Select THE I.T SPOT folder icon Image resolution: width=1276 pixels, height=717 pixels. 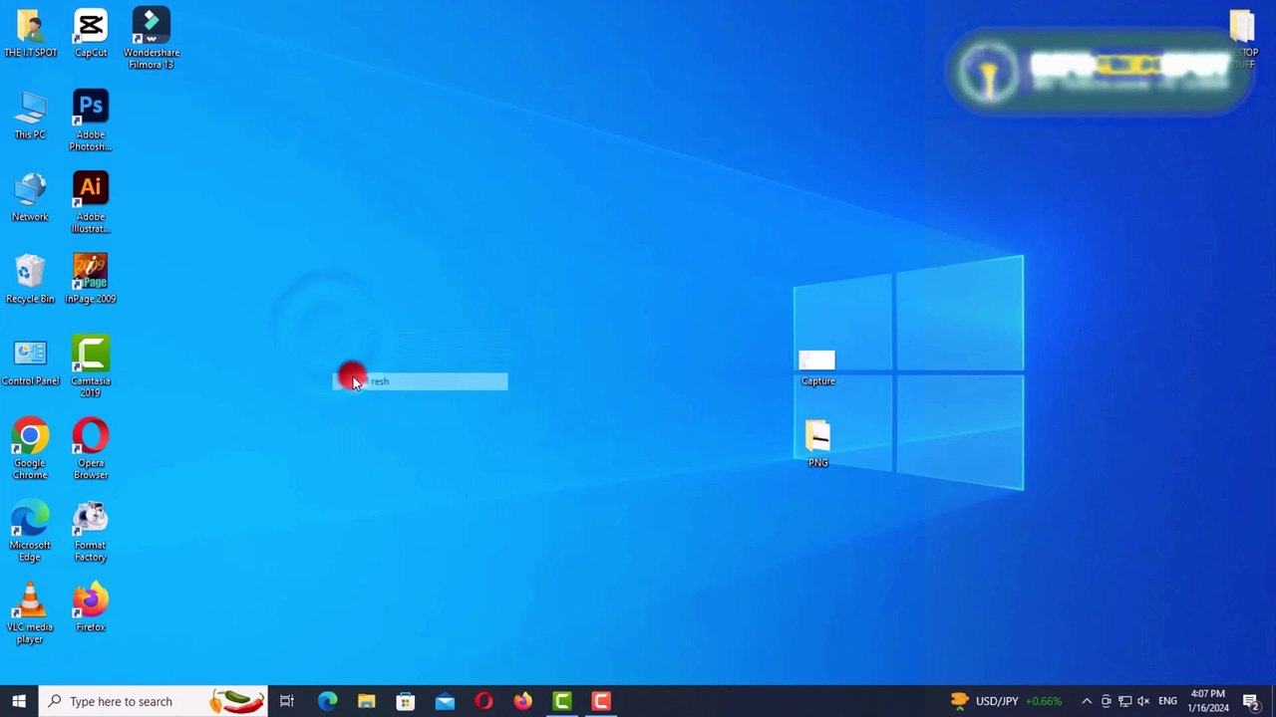click(30, 33)
